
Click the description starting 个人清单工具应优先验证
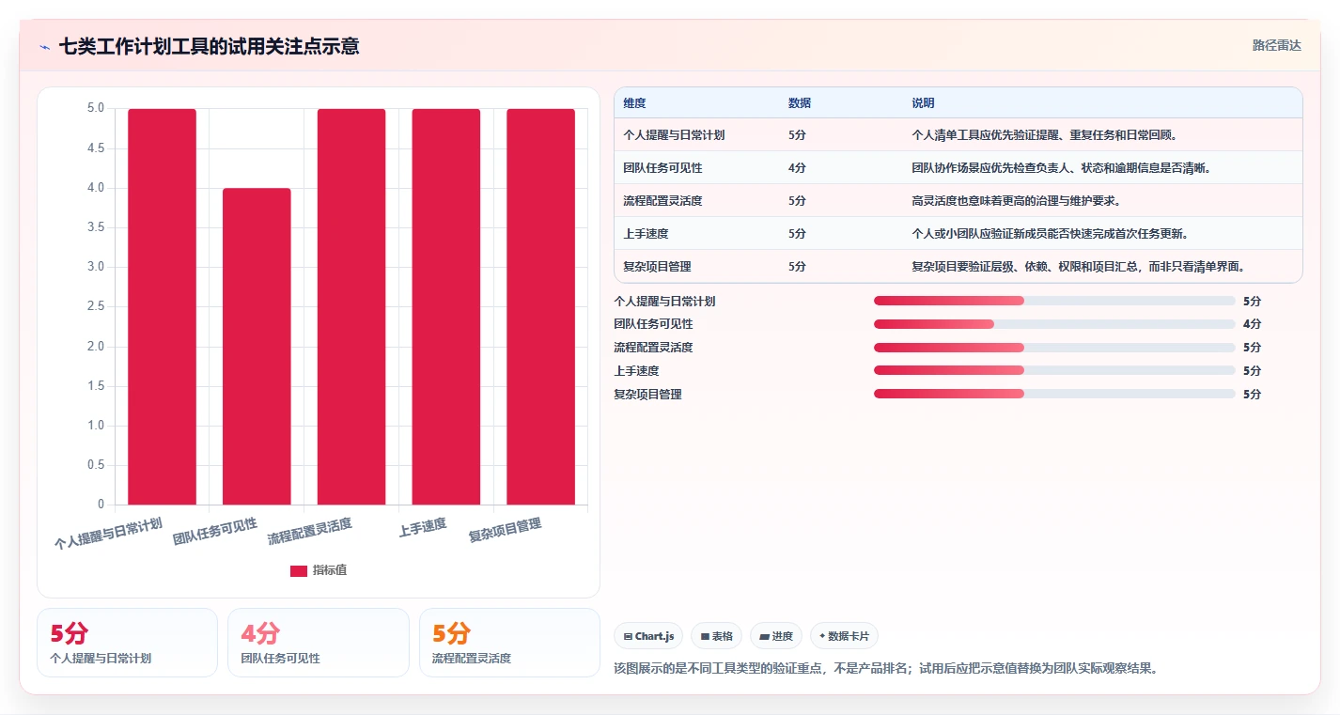1044,135
